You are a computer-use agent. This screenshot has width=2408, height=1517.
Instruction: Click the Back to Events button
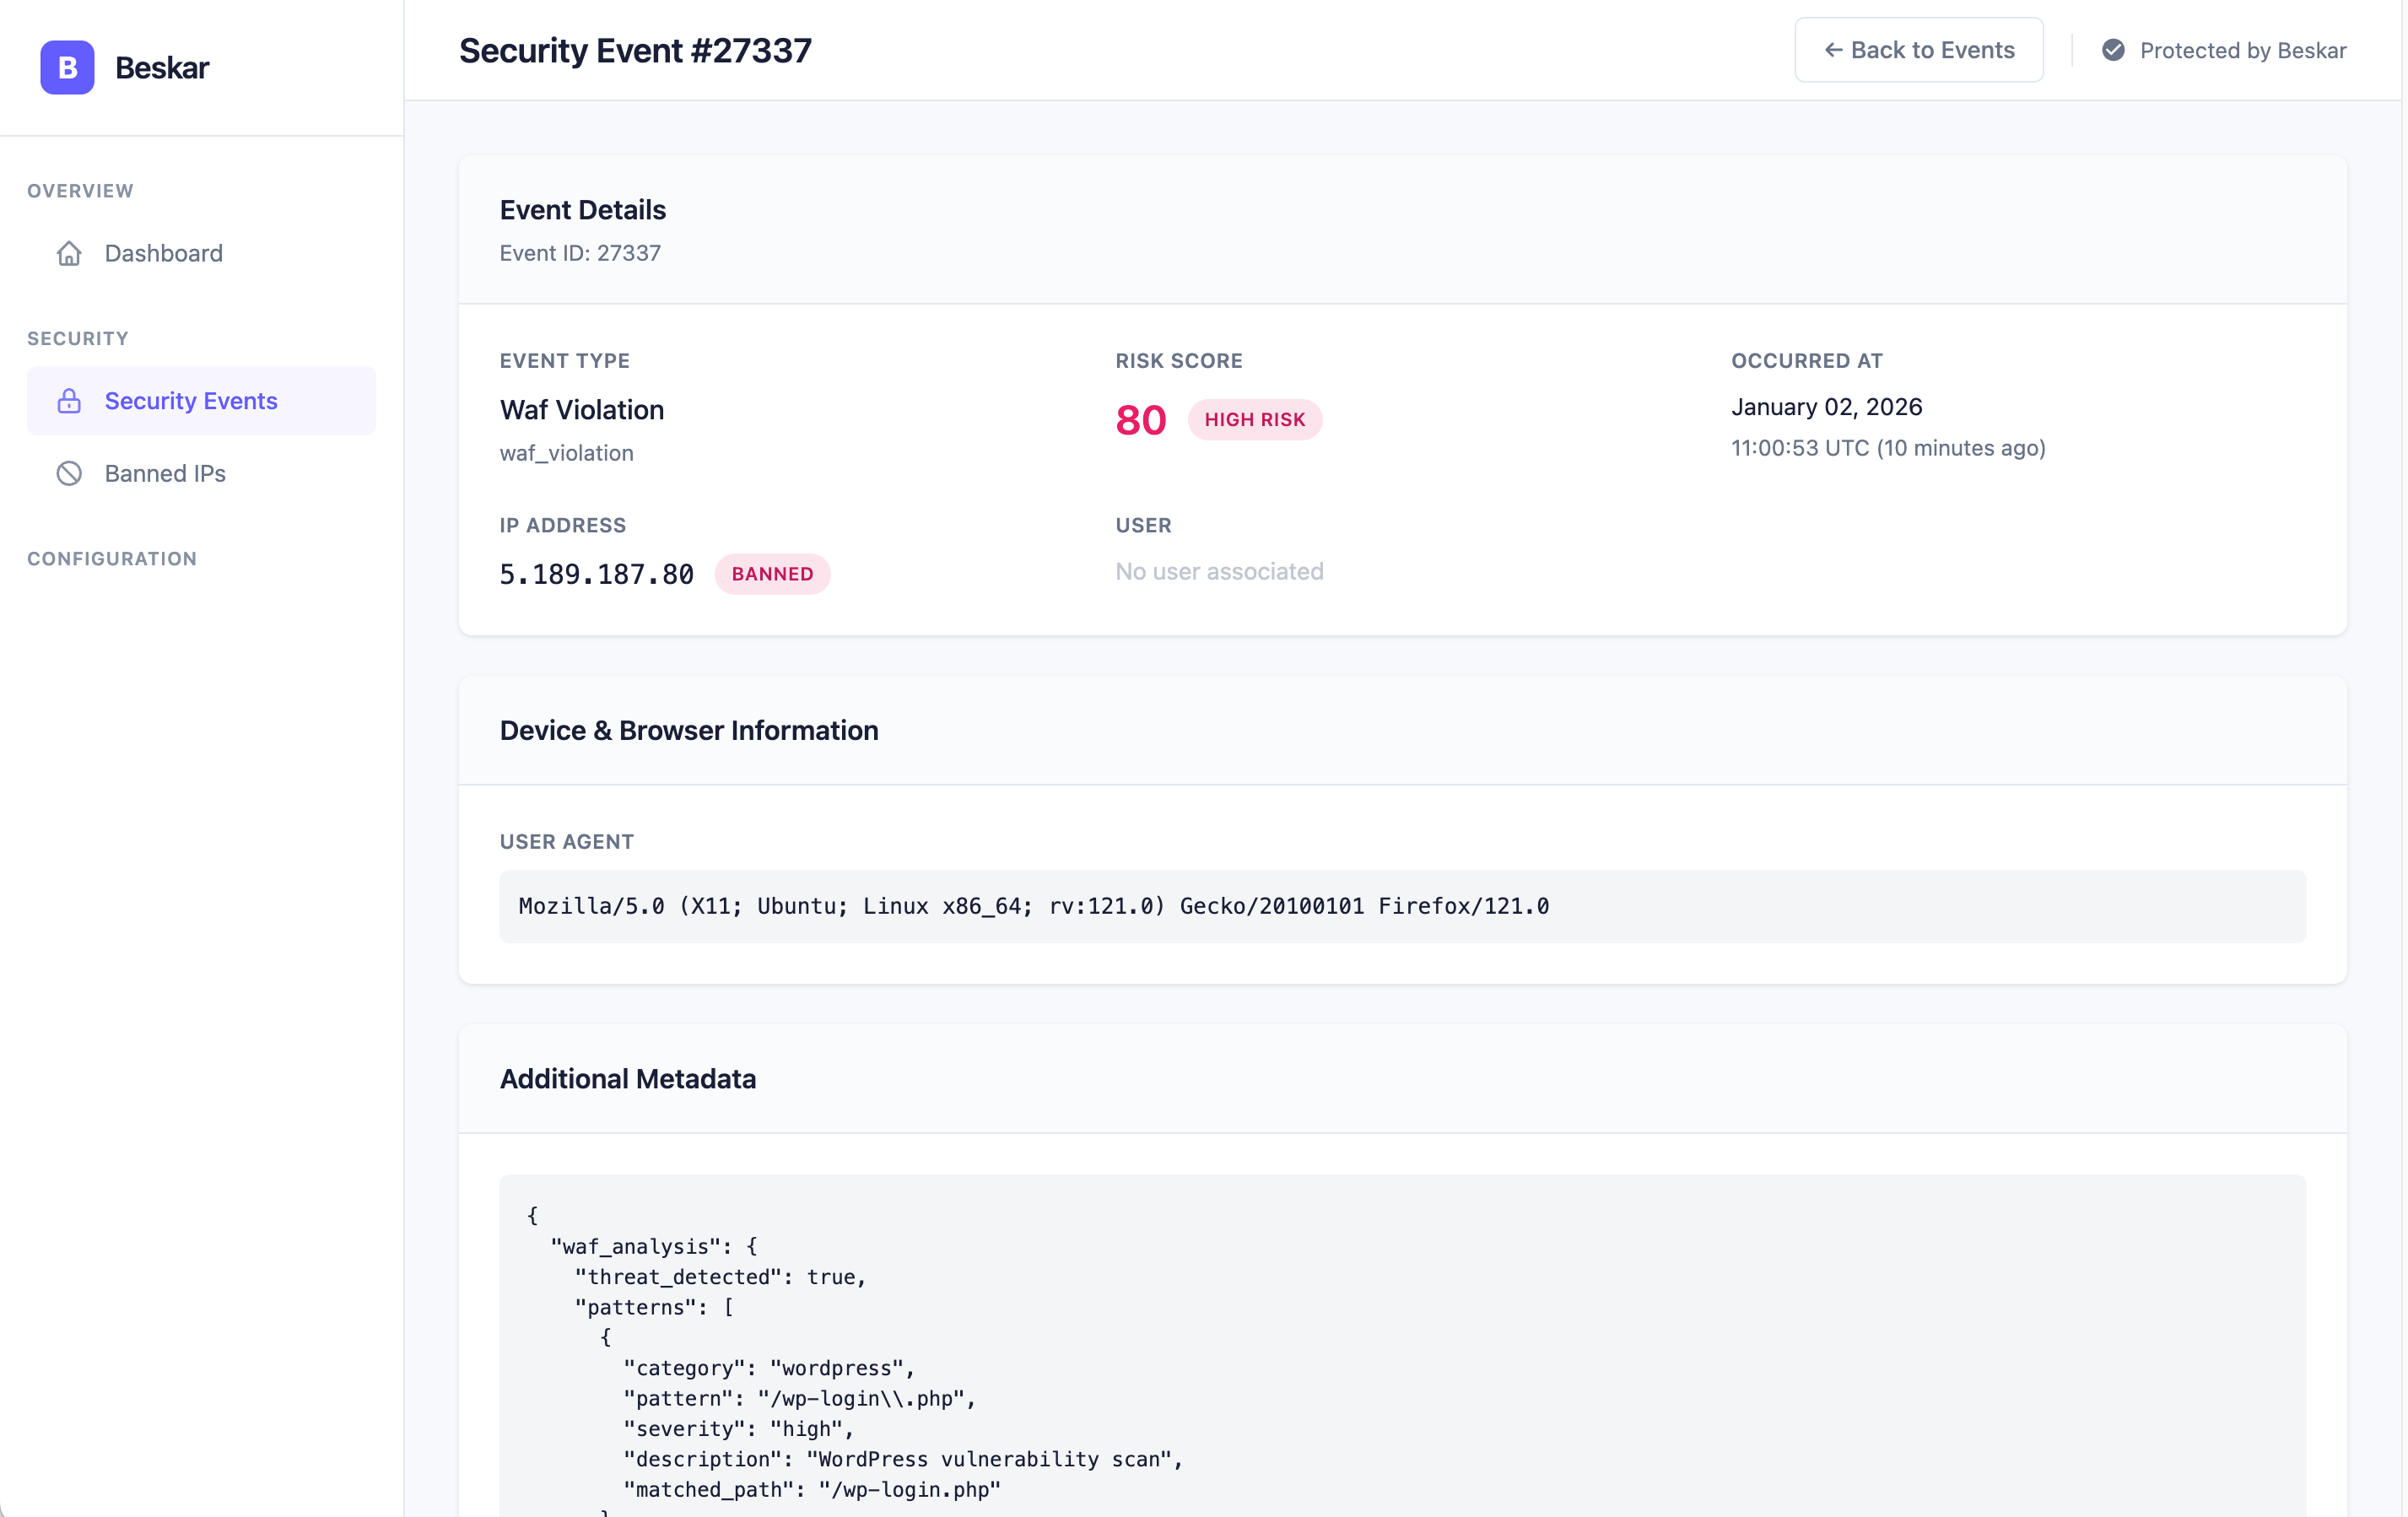pyautogui.click(x=1918, y=49)
